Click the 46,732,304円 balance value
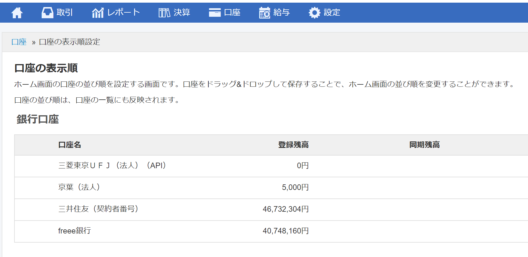Viewport: 528px width, 257px height. point(286,209)
